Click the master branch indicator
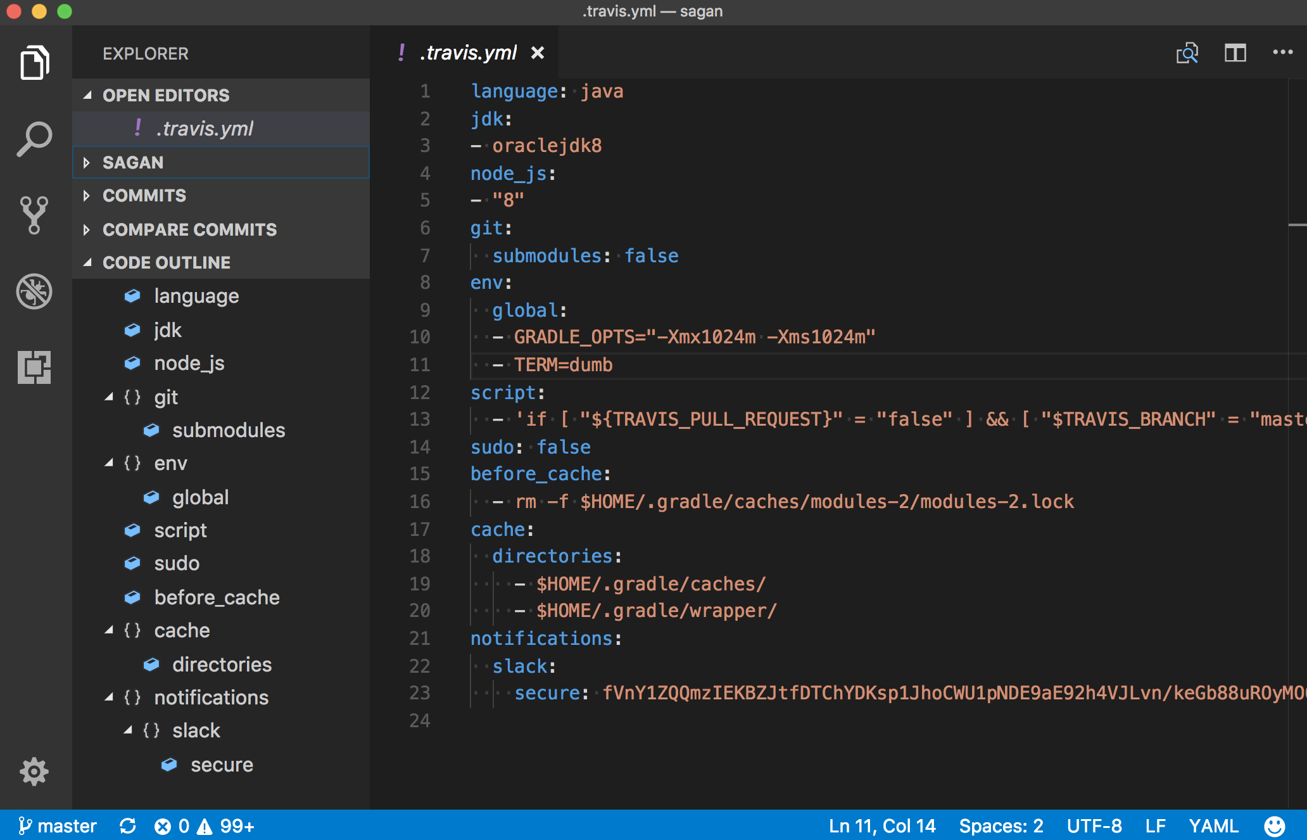 [57, 825]
